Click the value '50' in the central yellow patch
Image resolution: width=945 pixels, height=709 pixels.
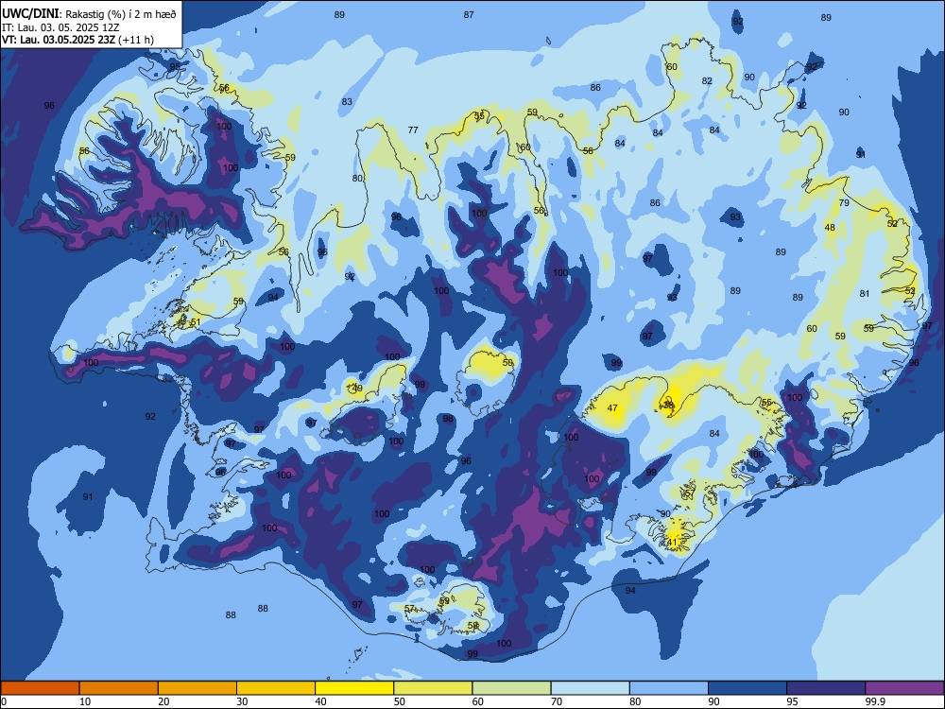[508, 362]
